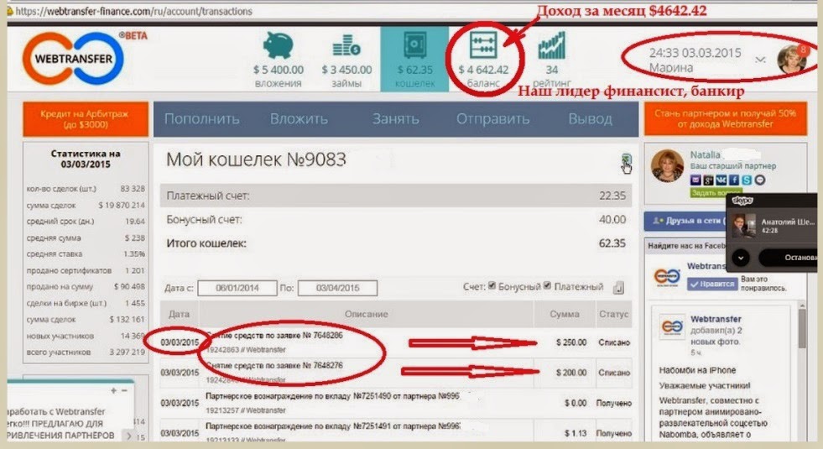The image size is (823, 449).
Task: Click the Статус column header
Action: point(613,314)
